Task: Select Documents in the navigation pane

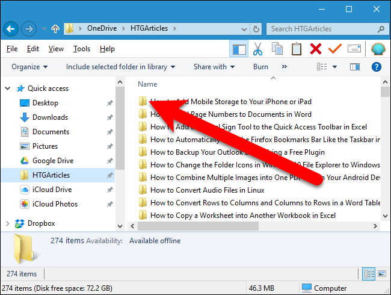Action: 51,132
